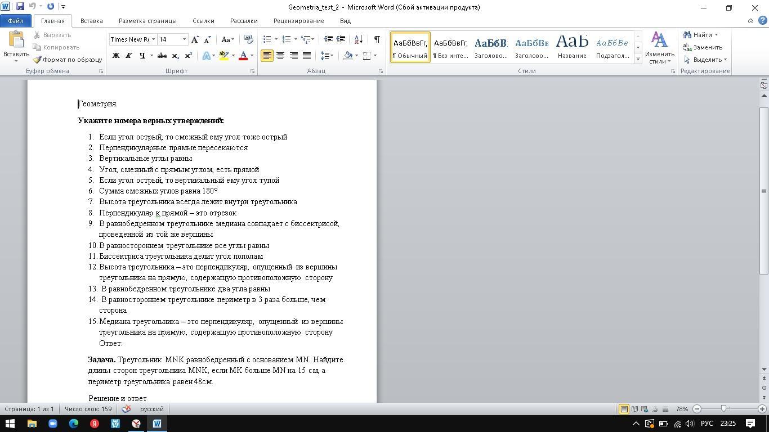Open Yandex browser from the taskbar

coord(95,424)
